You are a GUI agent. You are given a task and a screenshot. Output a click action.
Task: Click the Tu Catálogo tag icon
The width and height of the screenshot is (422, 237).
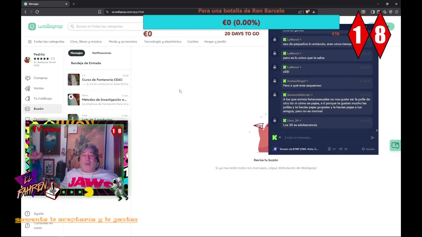coord(27,98)
